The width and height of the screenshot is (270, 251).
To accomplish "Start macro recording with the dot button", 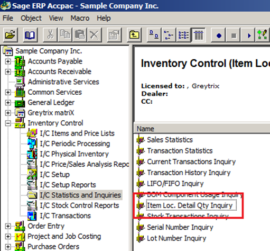I will coord(219,35).
